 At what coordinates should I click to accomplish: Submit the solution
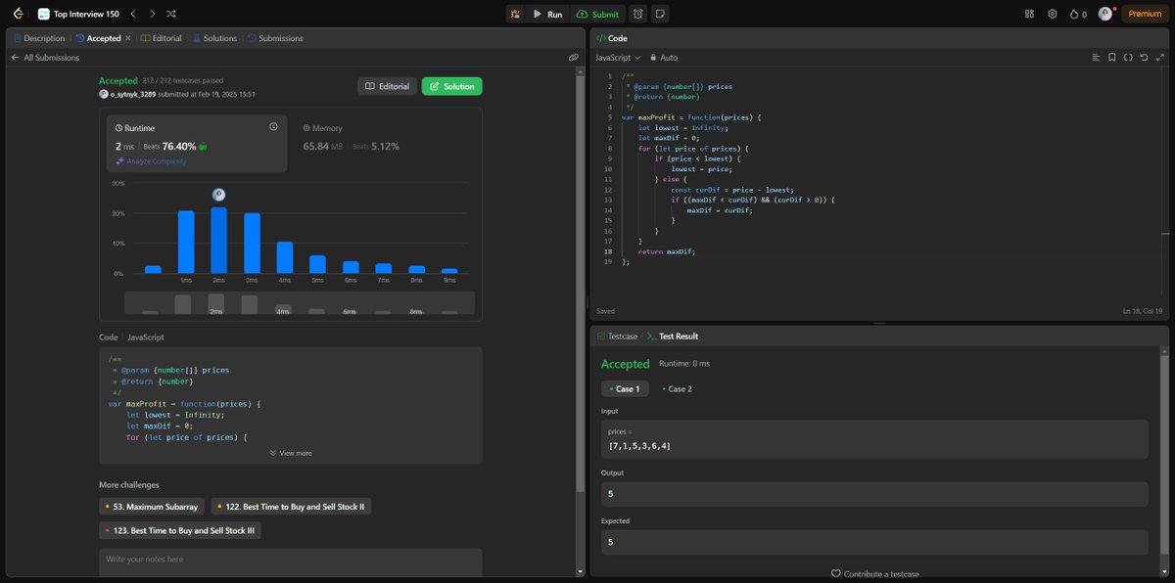pos(597,14)
